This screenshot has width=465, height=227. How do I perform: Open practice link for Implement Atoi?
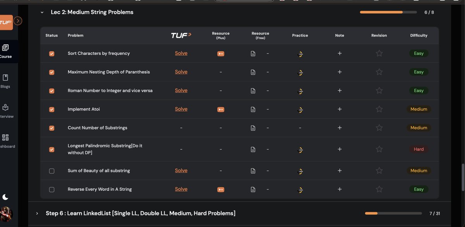pyautogui.click(x=300, y=109)
